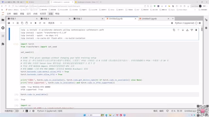
Task: Open the 文件 menu
Action: click(9, 14)
